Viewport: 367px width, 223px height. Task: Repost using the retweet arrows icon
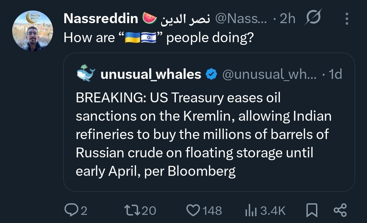134,210
